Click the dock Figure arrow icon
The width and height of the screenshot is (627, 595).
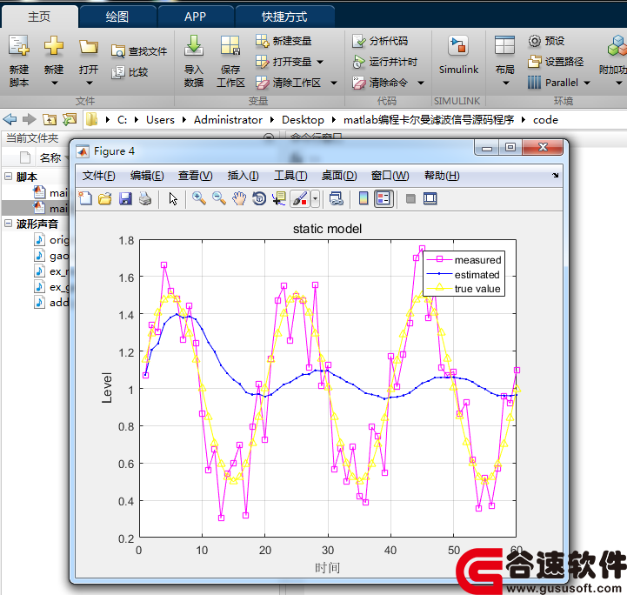(x=555, y=175)
